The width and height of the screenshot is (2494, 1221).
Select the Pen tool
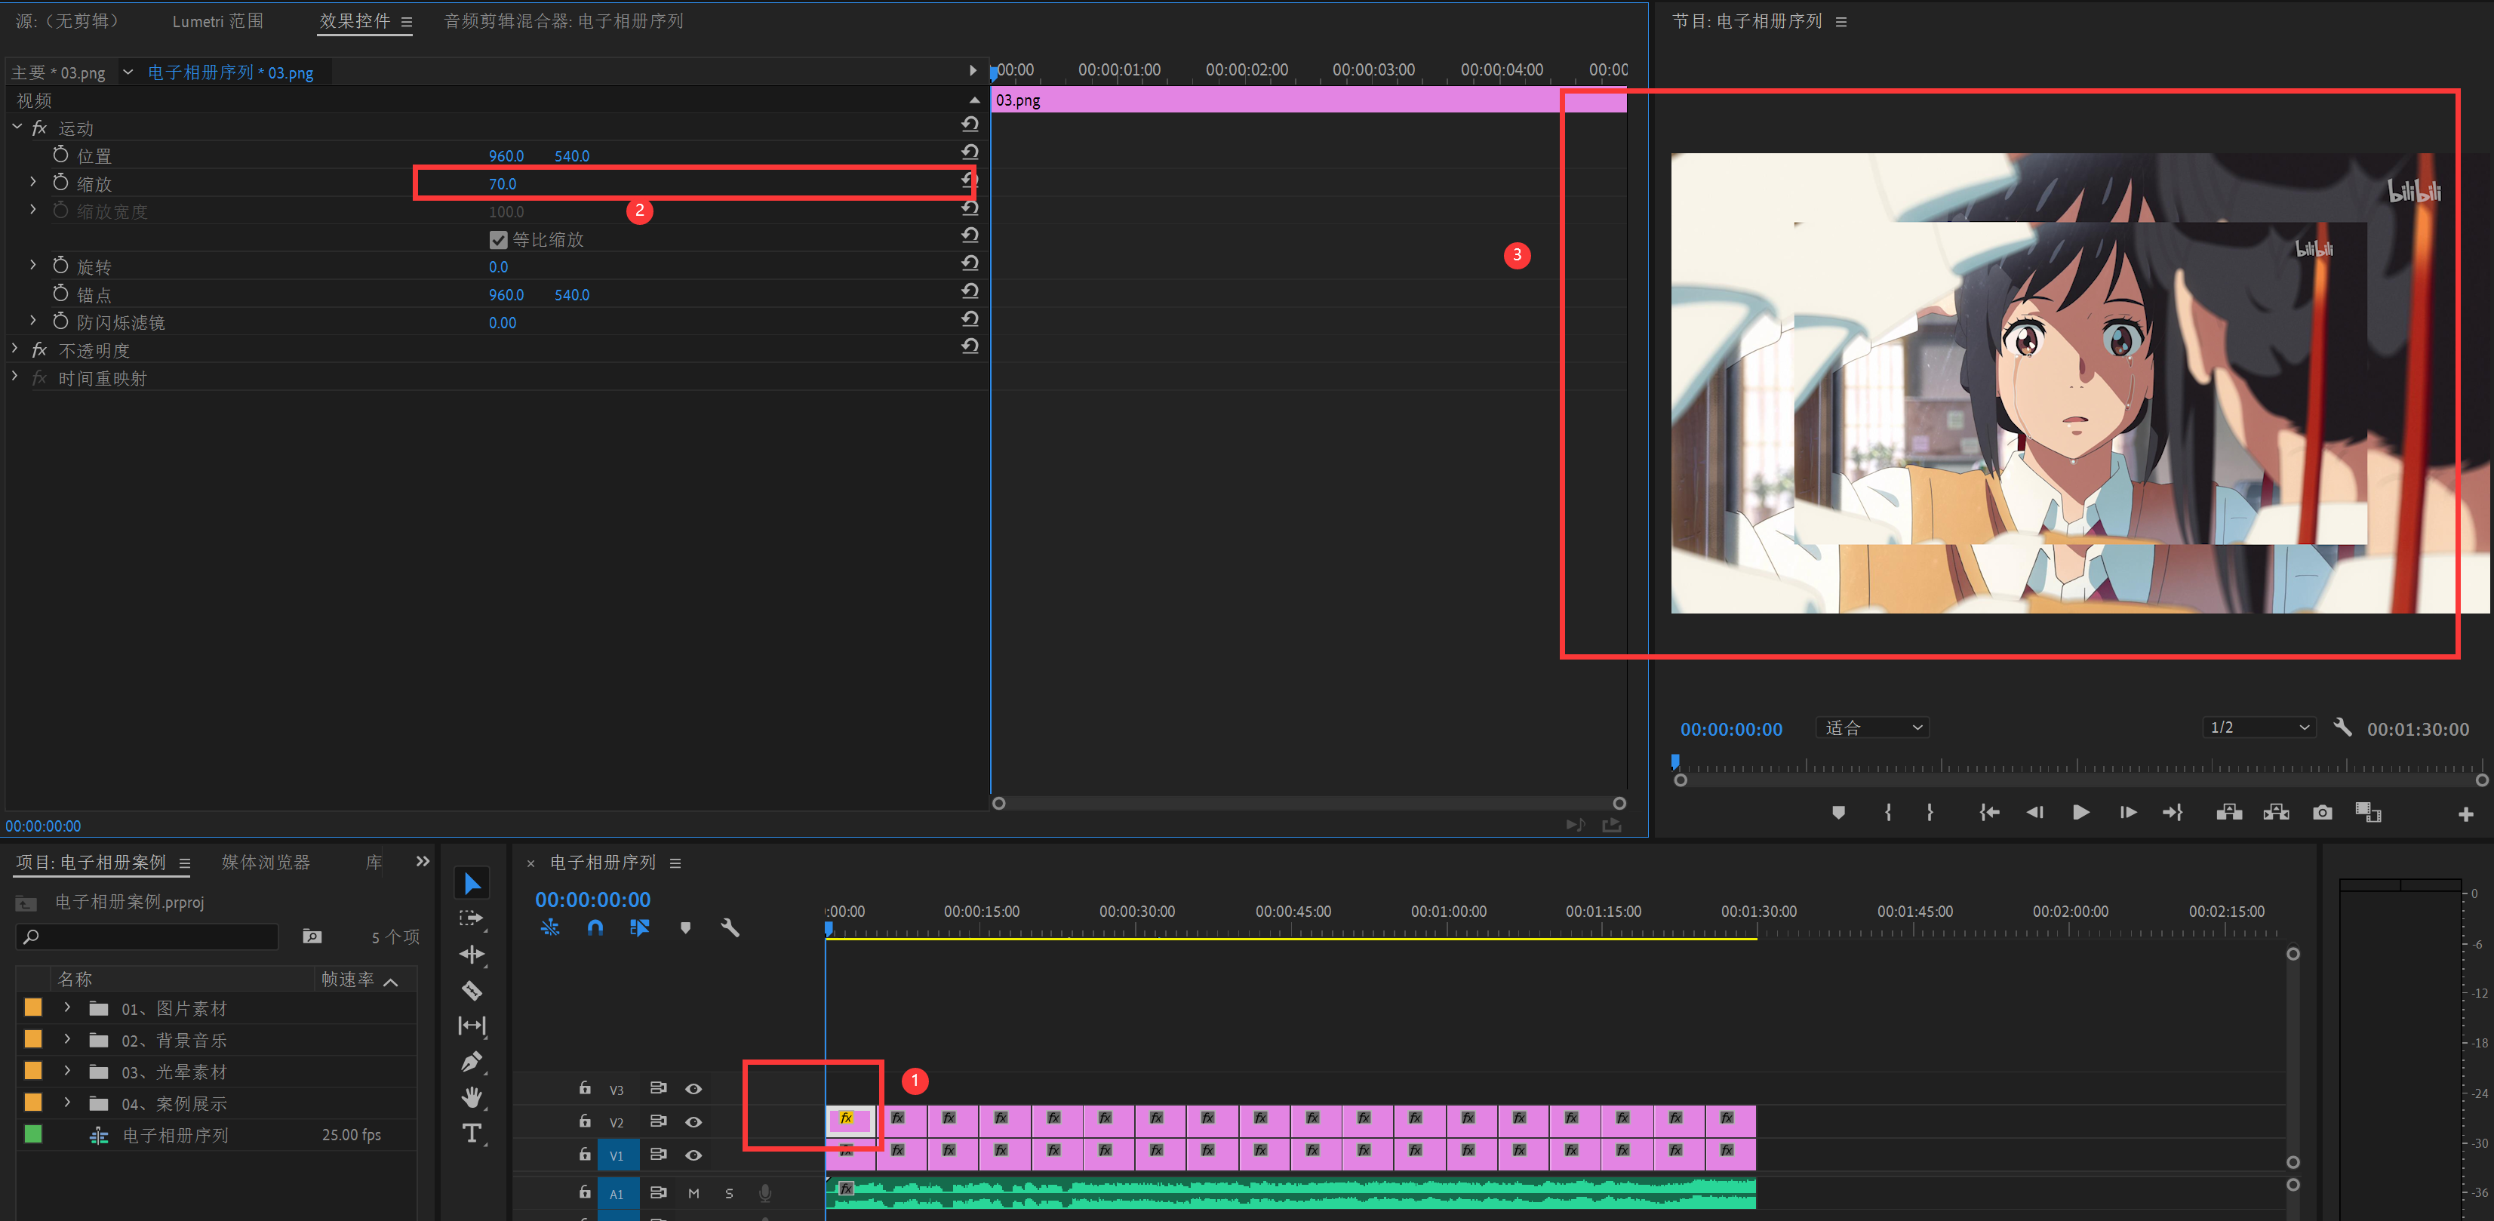(472, 1061)
